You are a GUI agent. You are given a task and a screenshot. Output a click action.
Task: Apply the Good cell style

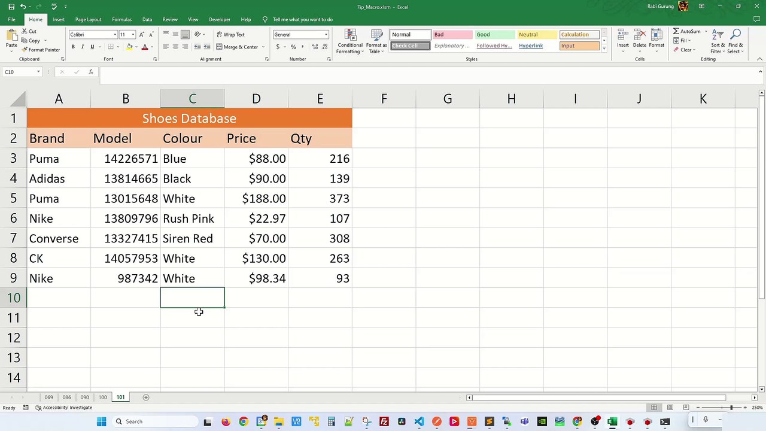tap(495, 35)
